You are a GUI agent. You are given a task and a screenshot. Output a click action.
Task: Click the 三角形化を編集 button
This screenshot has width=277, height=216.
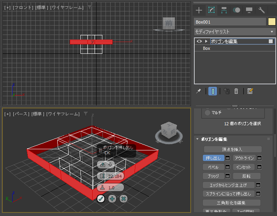point(231,203)
